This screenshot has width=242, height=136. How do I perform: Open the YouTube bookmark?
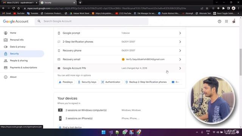(x=19, y=14)
